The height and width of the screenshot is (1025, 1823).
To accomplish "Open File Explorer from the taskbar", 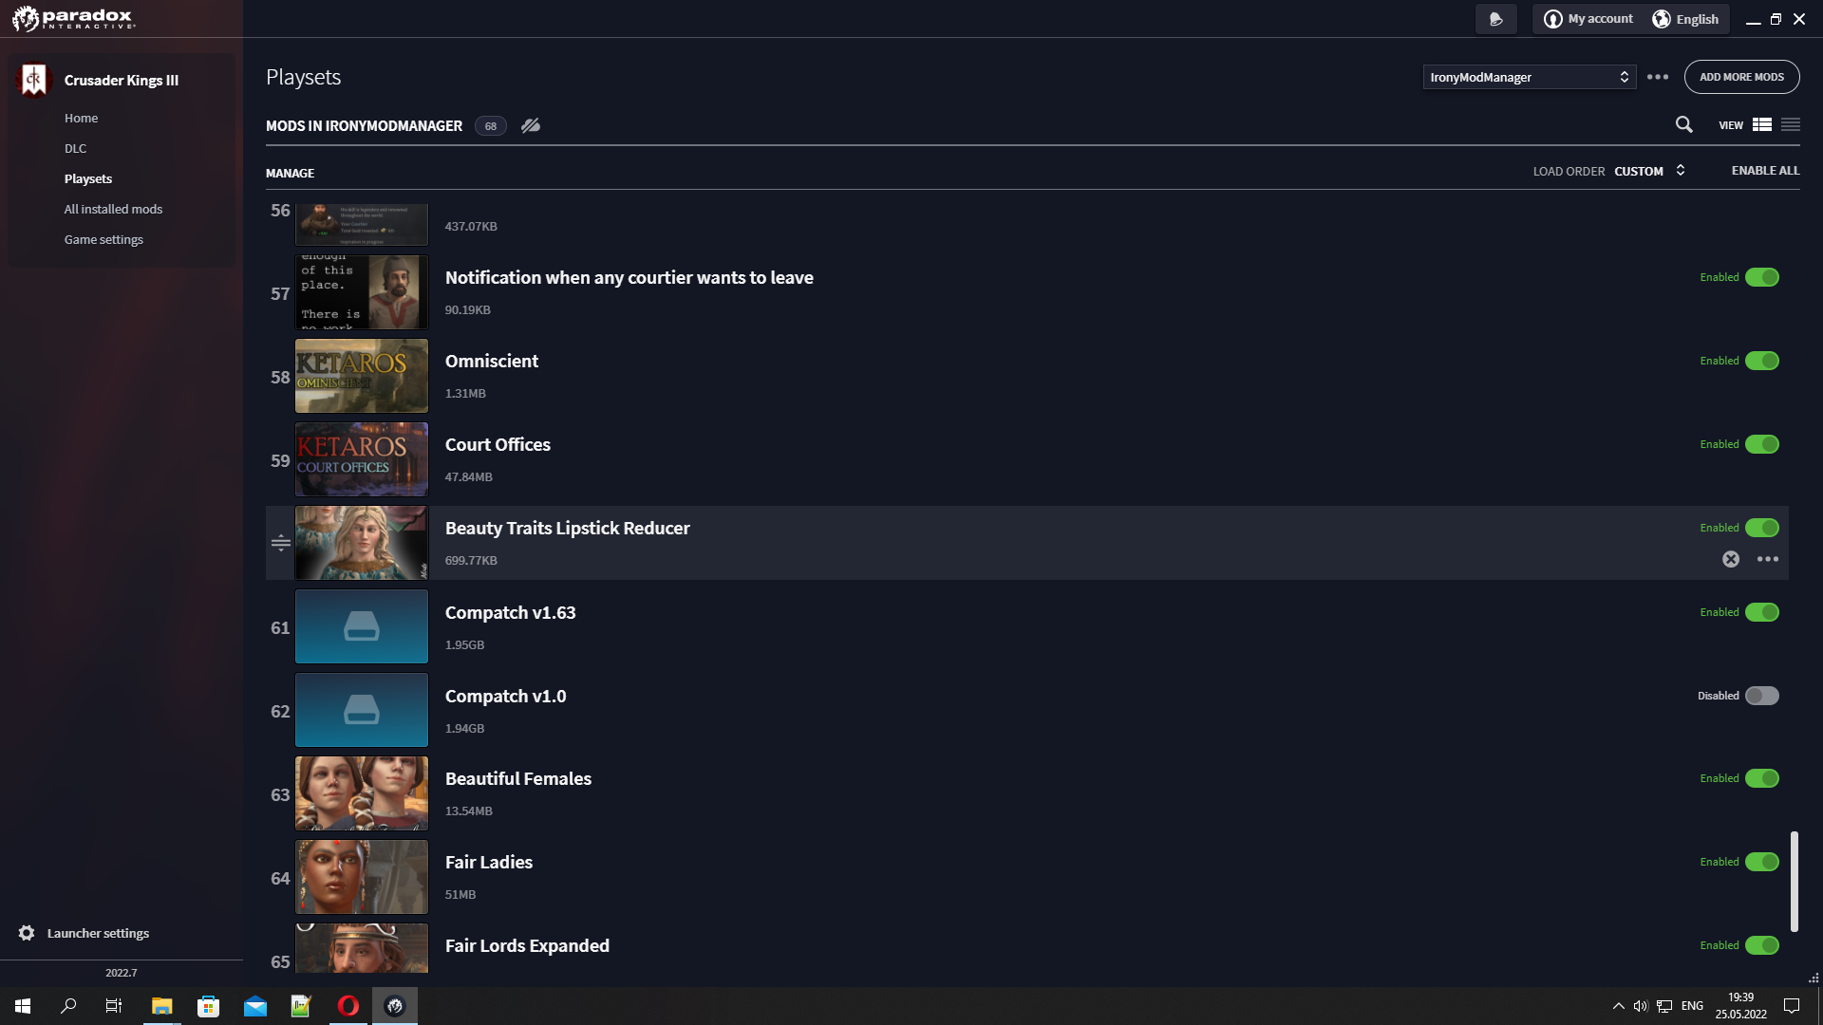I will (x=162, y=1006).
